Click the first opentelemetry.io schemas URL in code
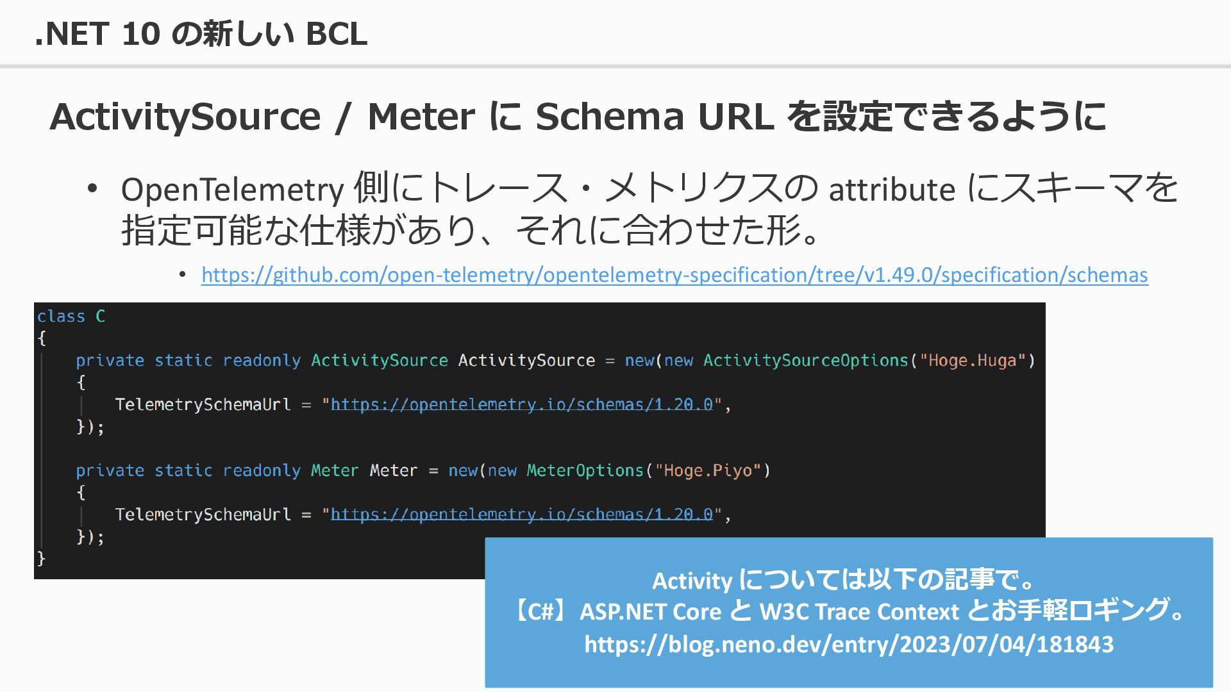 point(522,404)
